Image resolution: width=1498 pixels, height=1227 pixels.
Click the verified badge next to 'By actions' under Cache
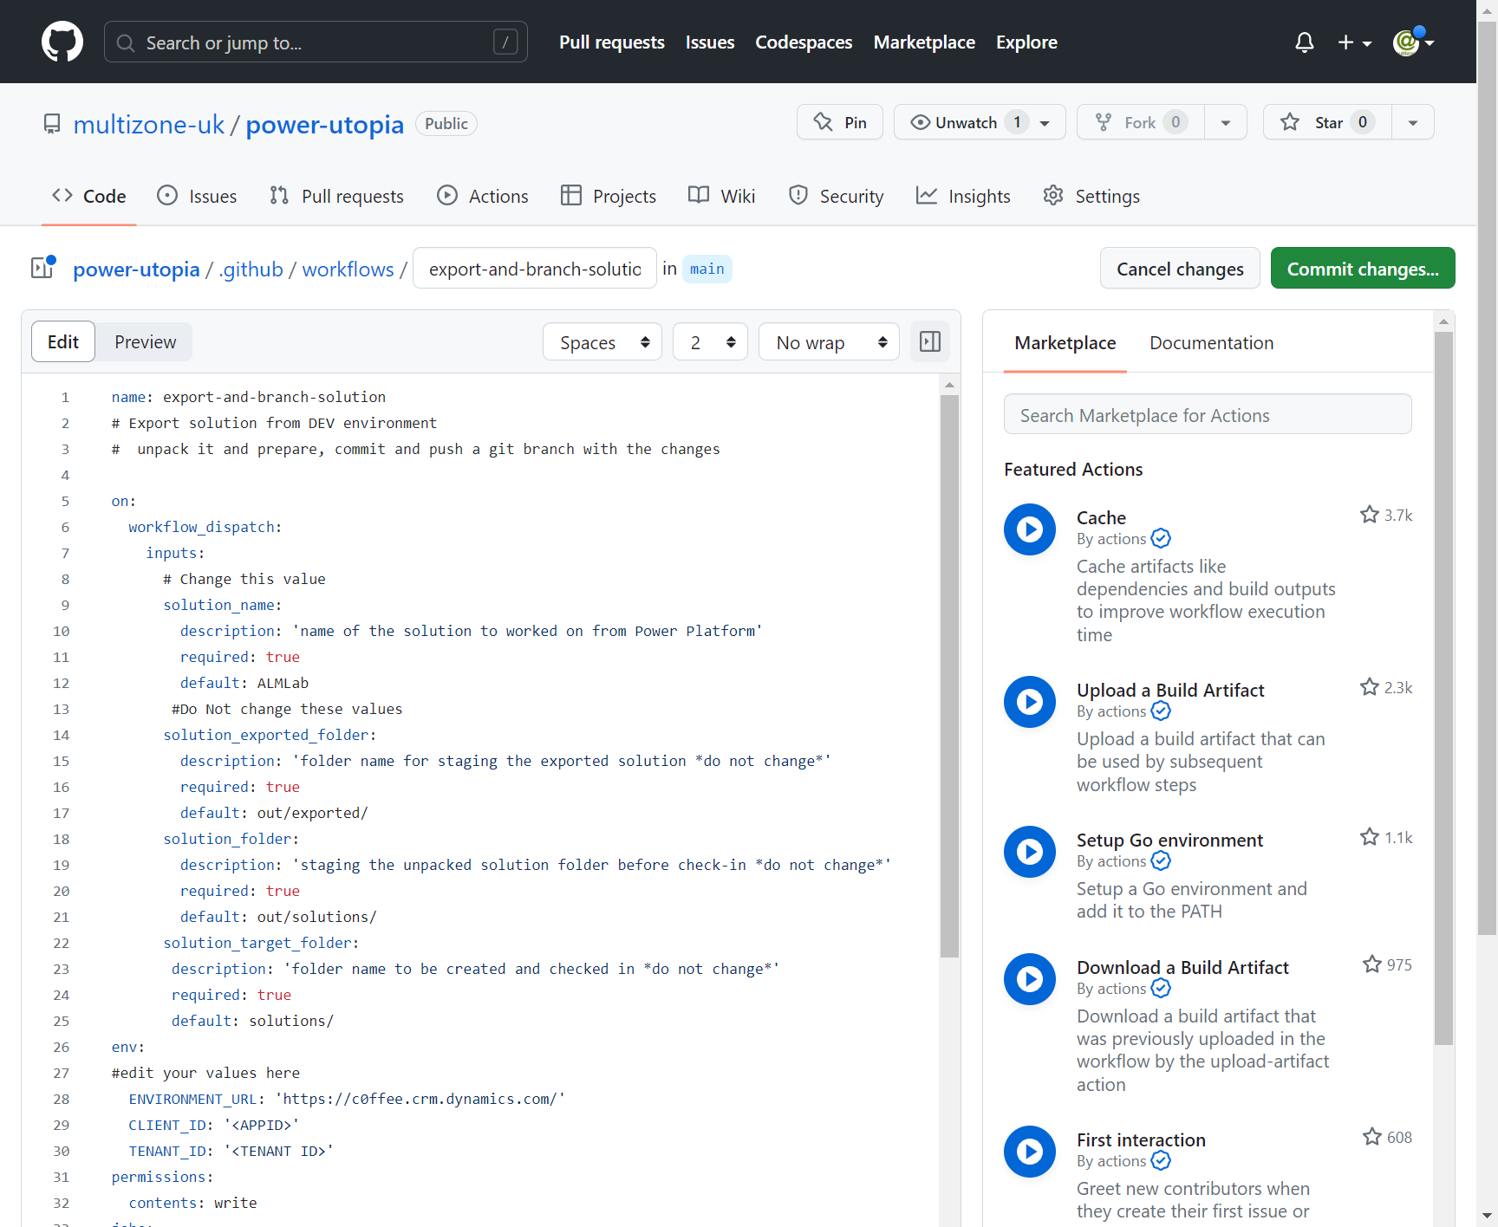tap(1161, 538)
